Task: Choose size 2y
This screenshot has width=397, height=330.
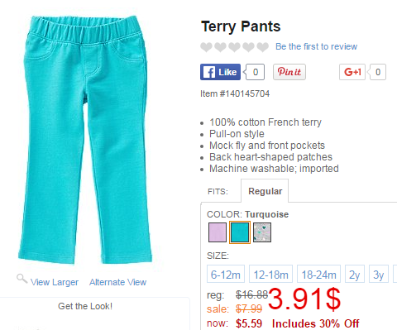Action: [355, 274]
